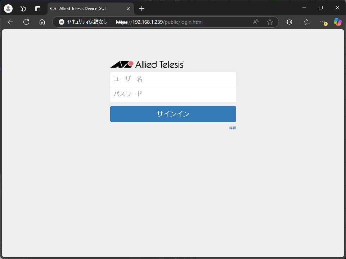The height and width of the screenshot is (259, 346).
Task: Go back using the back arrow
Action: click(x=10, y=22)
